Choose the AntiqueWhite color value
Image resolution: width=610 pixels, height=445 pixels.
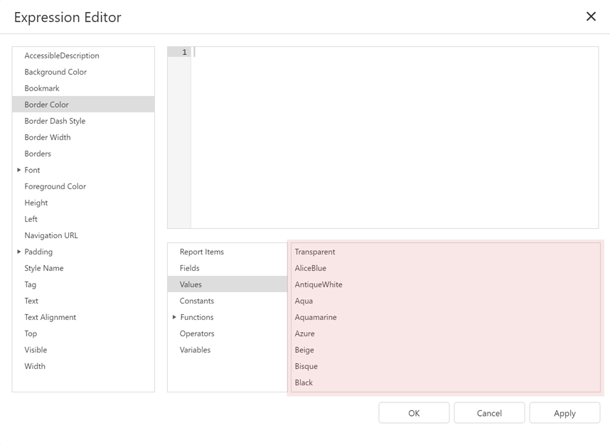(318, 284)
